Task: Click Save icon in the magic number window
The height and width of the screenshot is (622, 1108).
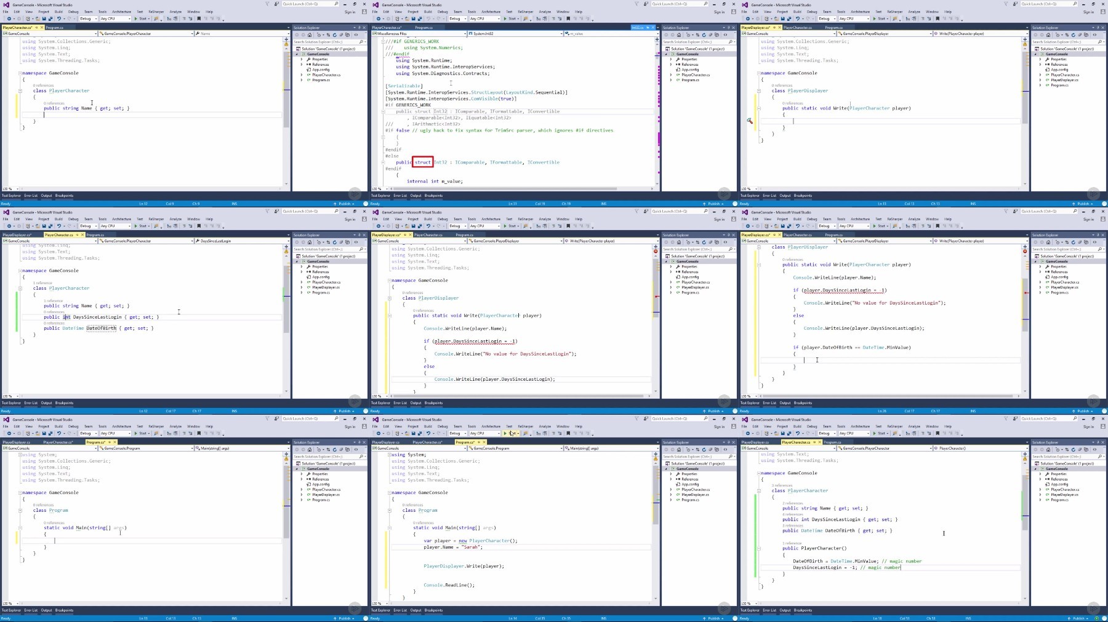Action: 782,433
